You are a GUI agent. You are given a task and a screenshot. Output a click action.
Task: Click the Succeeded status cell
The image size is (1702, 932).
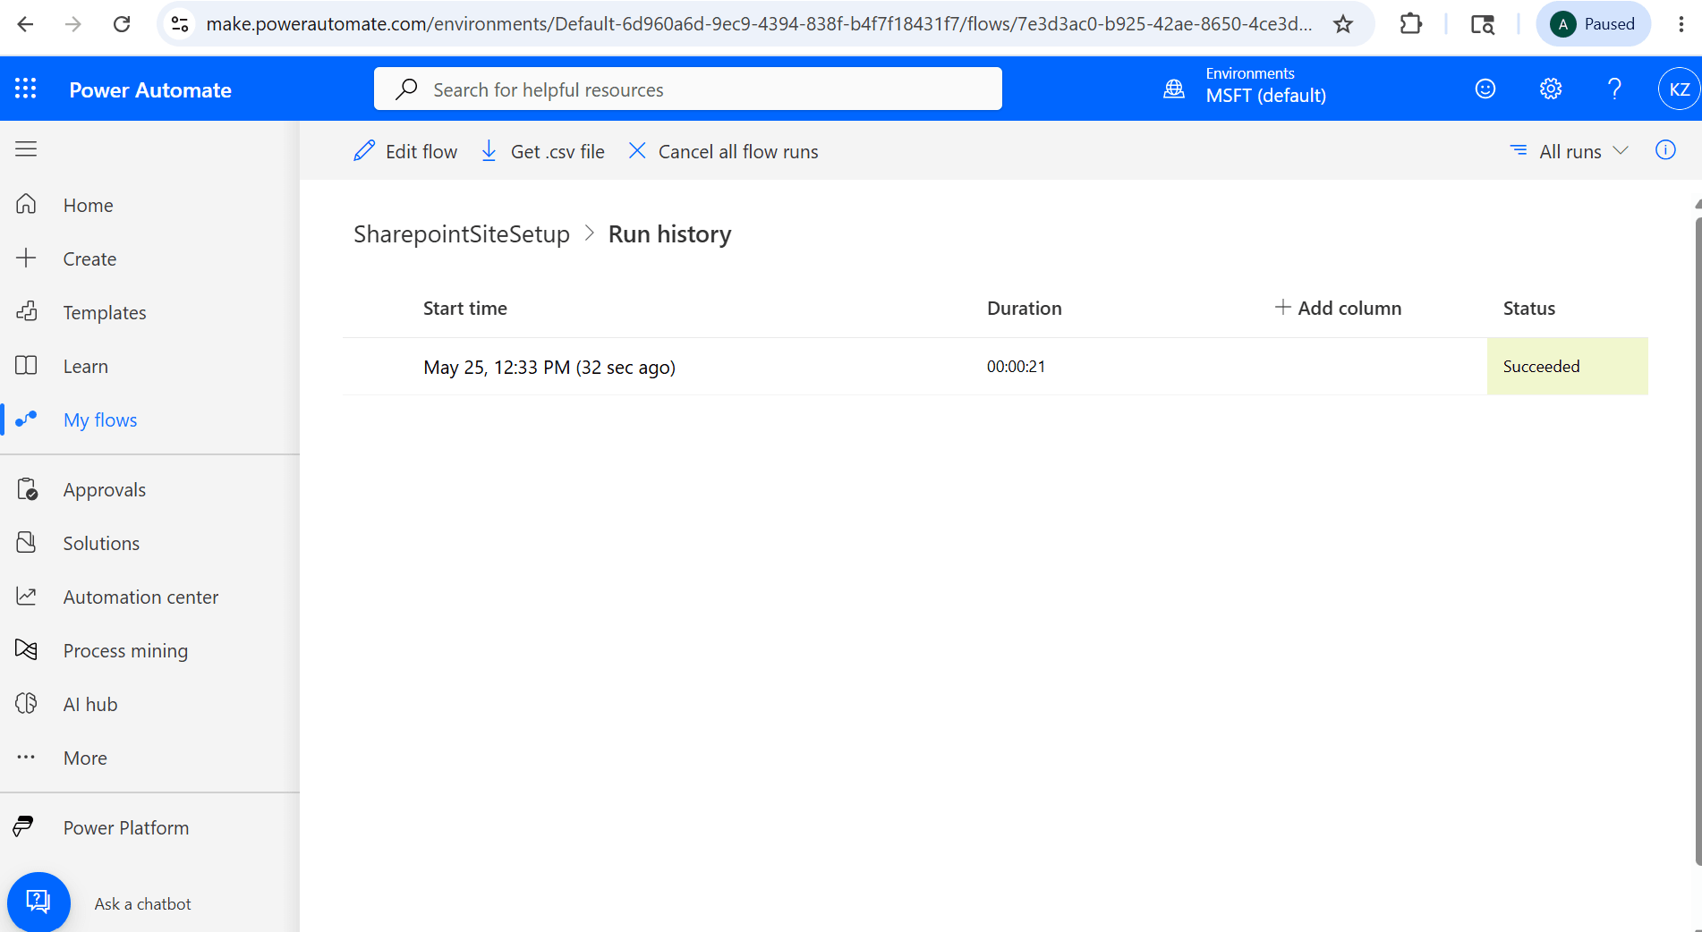click(1567, 366)
